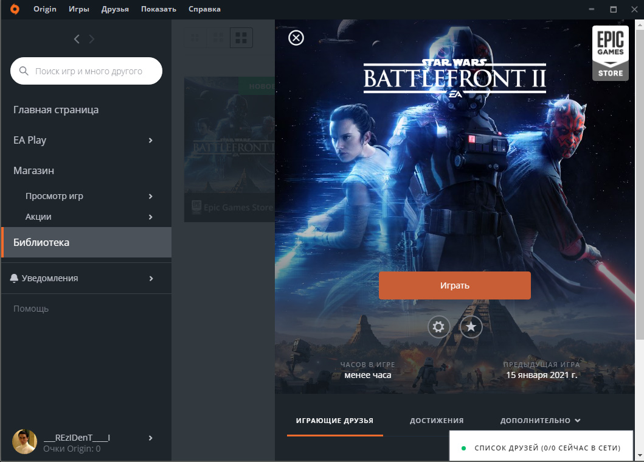Open the Помощь link
This screenshot has width=644, height=462.
[31, 309]
